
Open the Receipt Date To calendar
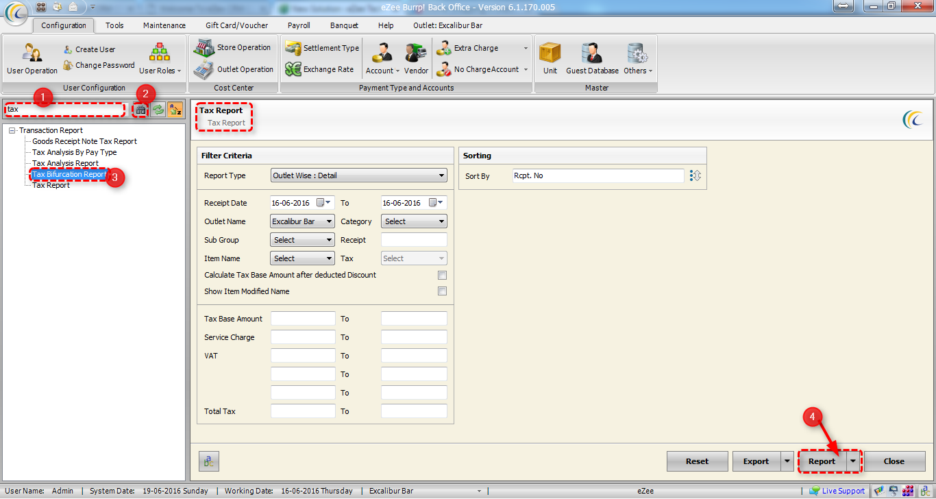436,203
